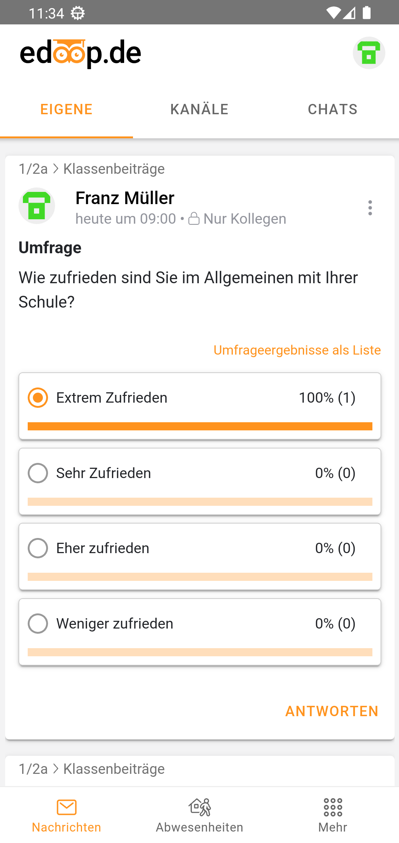The width and height of the screenshot is (399, 843).
Task: Open three-dot menu on Franz Müller post
Action: click(370, 208)
